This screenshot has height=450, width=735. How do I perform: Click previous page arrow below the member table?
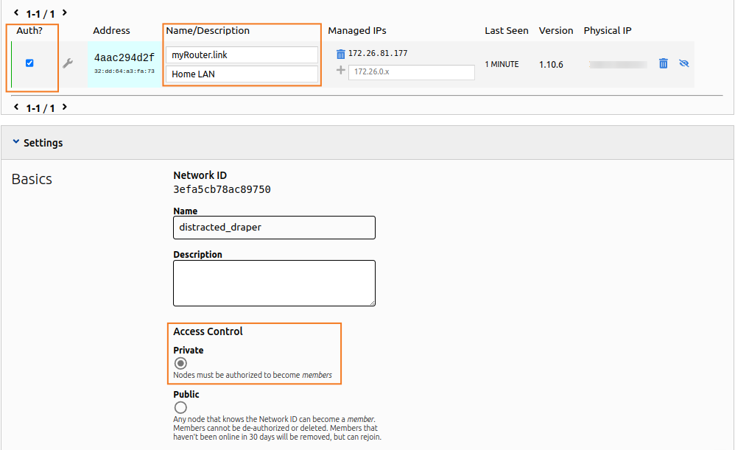16,108
